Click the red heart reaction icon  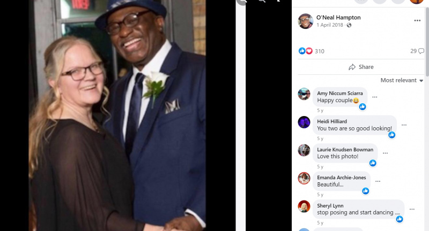tap(309, 51)
